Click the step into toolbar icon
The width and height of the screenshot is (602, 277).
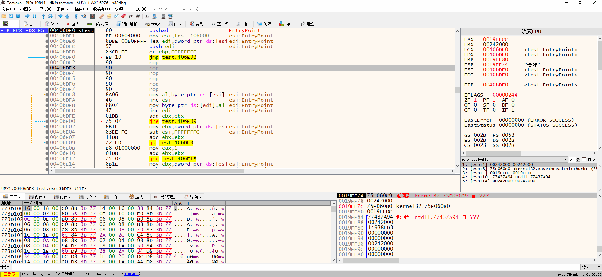click(43, 16)
